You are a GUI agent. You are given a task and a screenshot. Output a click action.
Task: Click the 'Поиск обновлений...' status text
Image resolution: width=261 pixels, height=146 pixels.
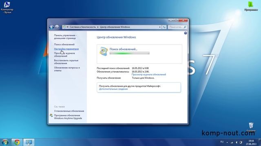point(123,49)
